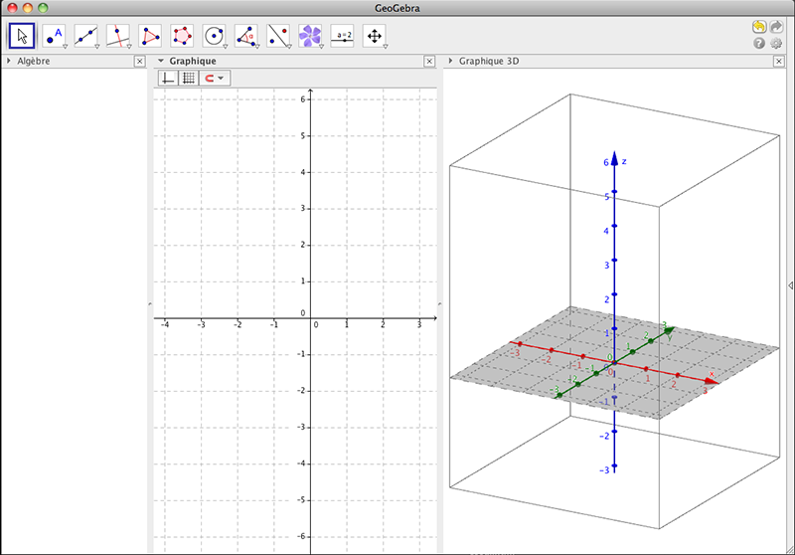Open the Move Graphics View submenu arrow
The height and width of the screenshot is (555, 795).
pyautogui.click(x=386, y=46)
